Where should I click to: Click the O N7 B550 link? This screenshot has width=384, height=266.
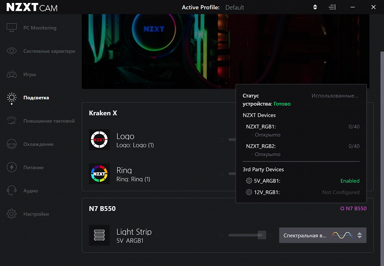(353, 209)
